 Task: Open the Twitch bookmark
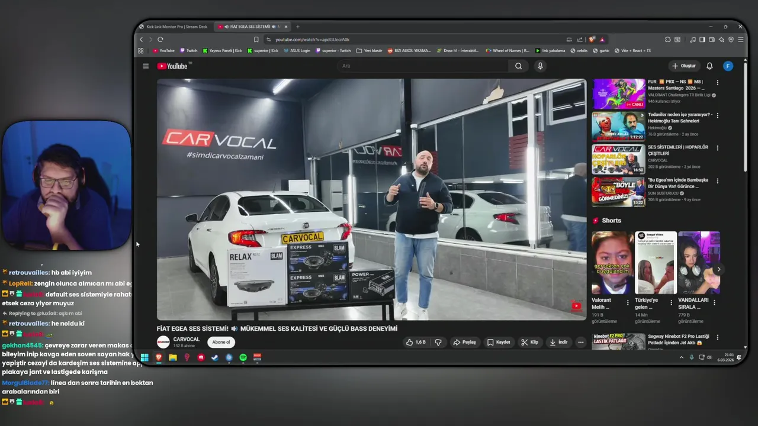(x=189, y=51)
